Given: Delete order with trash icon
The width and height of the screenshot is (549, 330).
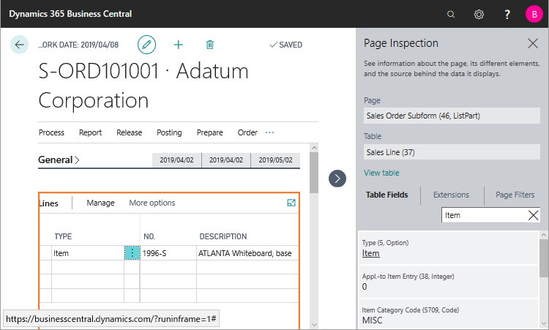Looking at the screenshot, I should [210, 45].
